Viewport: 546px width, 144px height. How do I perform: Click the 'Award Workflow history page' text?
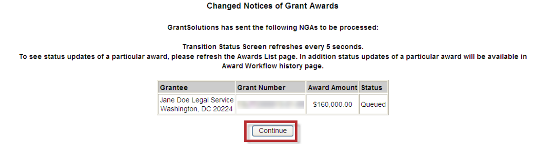(273, 66)
